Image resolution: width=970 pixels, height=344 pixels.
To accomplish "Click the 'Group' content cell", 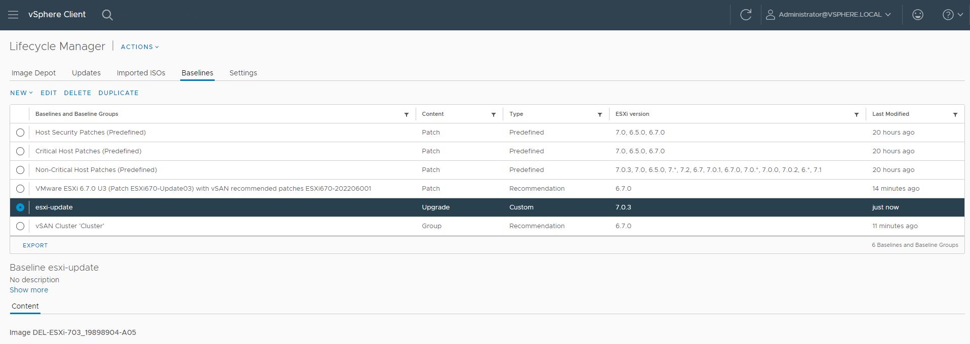I will 432,226.
